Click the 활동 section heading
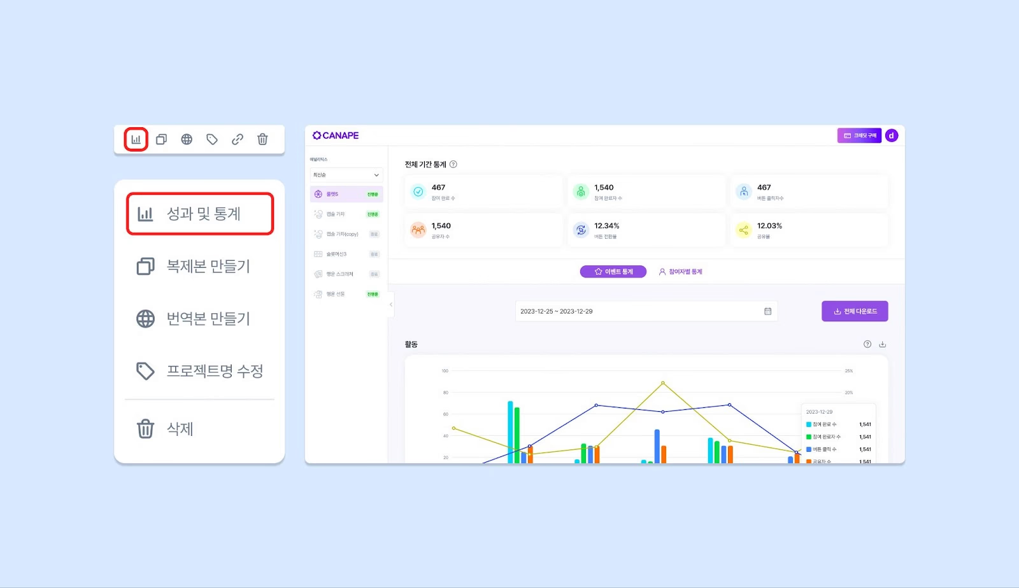 pyautogui.click(x=411, y=344)
